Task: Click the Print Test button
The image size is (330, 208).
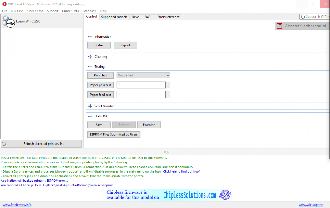Action: (x=100, y=75)
